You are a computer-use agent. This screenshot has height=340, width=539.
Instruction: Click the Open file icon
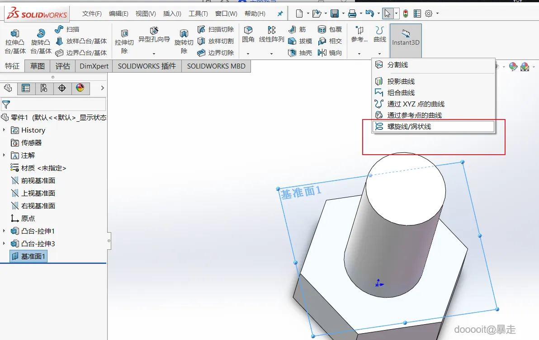coord(317,14)
